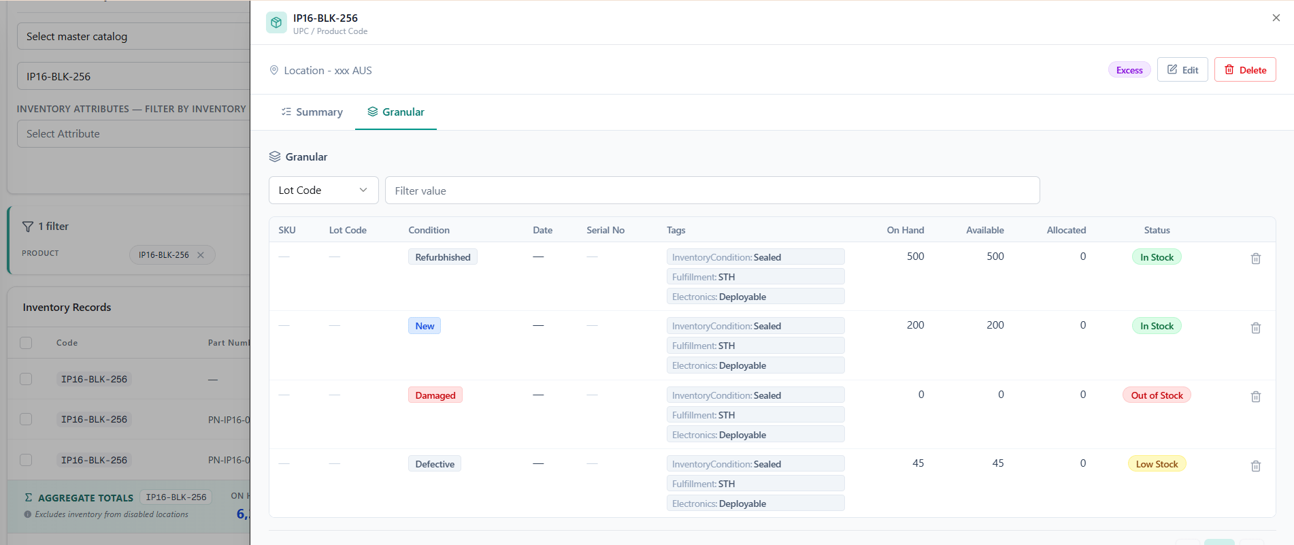Click the Date column header

(542, 230)
